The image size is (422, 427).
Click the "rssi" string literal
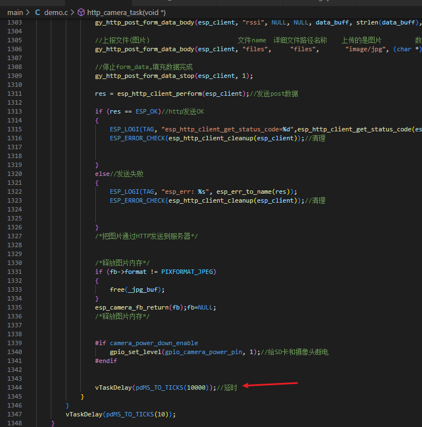(x=253, y=22)
